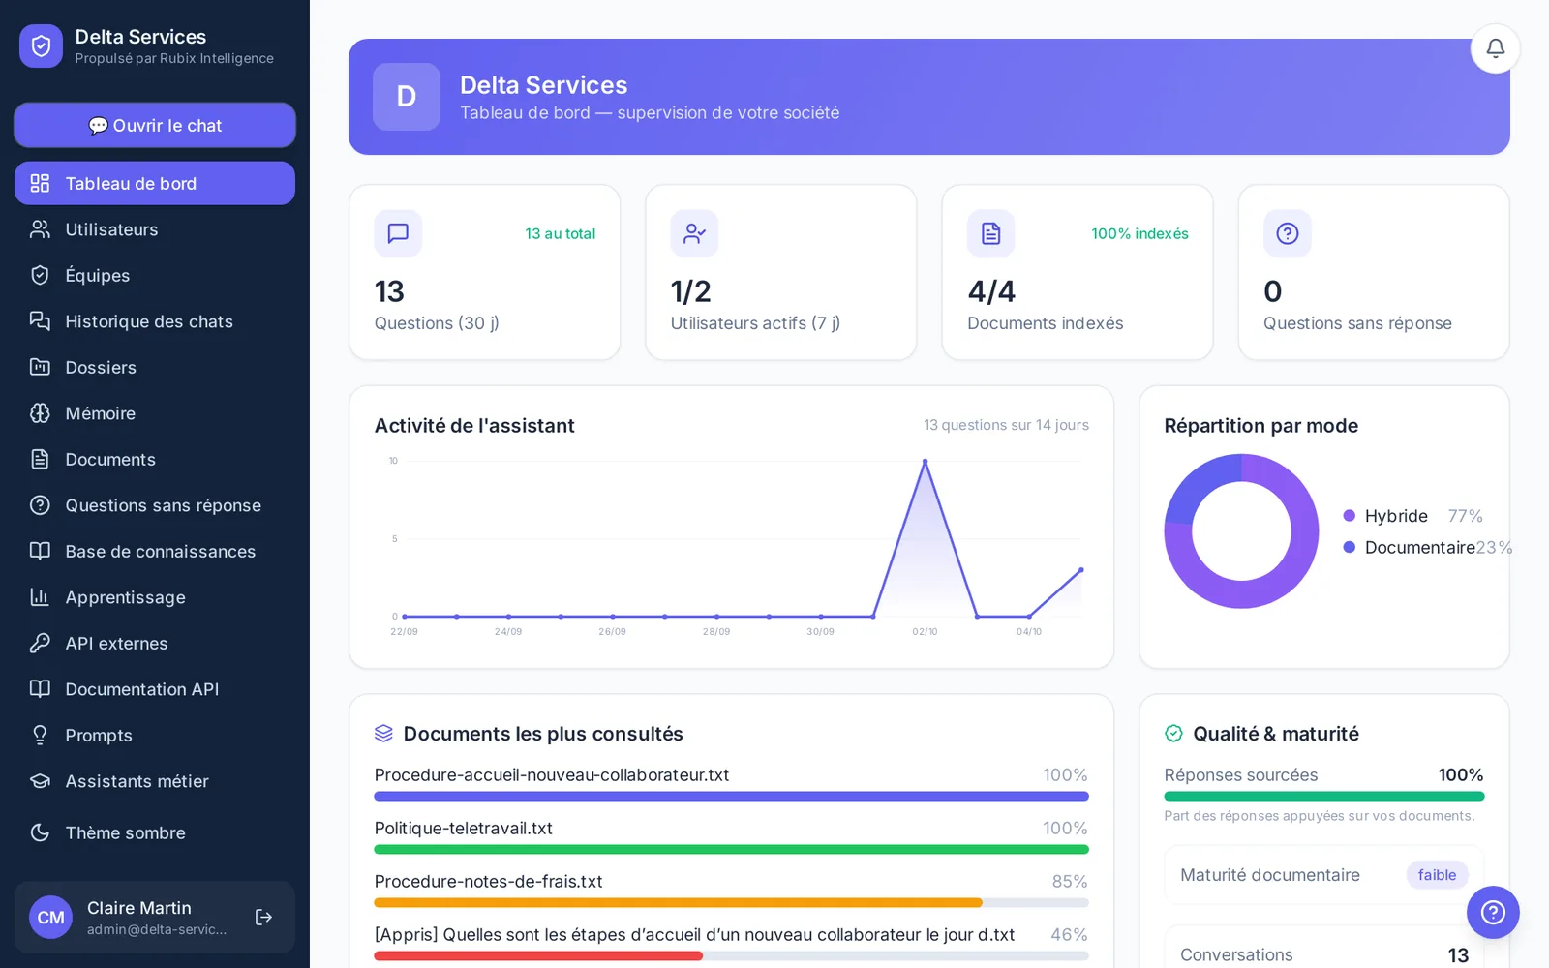
Task: Toggle Thème sombre in the sidebar
Action: coord(155,832)
